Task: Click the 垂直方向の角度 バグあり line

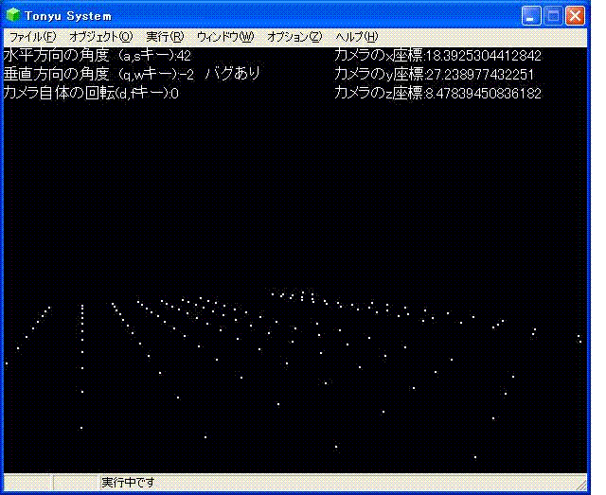Action: click(x=131, y=74)
